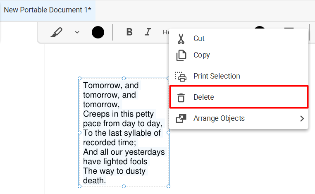Select Print Selection in the context menu
Image resolution: width=315 pixels, height=194 pixels.
239,76
